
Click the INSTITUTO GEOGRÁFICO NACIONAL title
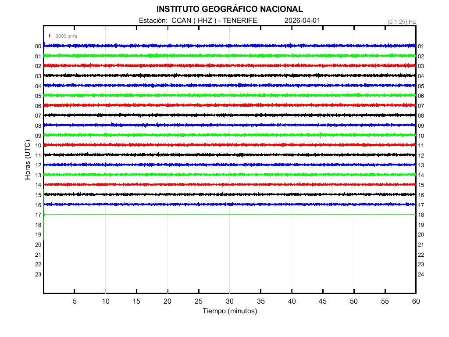229,9
